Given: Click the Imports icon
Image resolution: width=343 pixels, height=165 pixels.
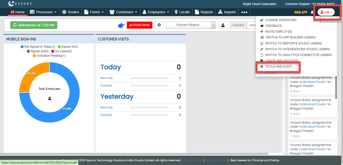Looking at the screenshot, I should click(x=220, y=12).
